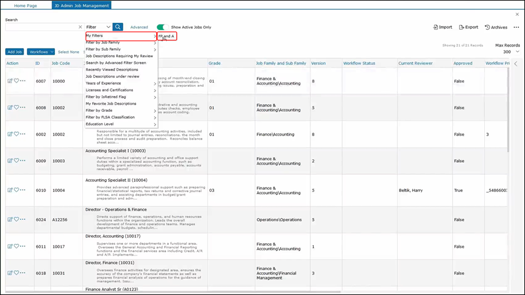This screenshot has height=295, width=525.
Task: Expand the Filter dropdown
Action: click(x=98, y=27)
